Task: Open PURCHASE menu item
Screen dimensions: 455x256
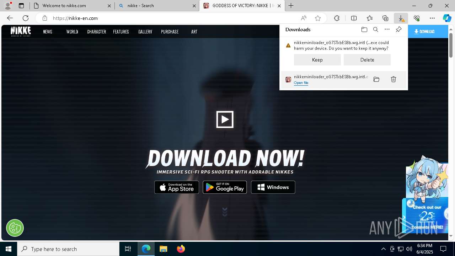Action: (x=170, y=32)
